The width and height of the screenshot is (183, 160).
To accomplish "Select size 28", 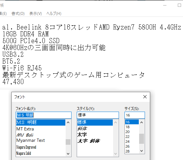I will pyautogui.click(x=132, y=151).
